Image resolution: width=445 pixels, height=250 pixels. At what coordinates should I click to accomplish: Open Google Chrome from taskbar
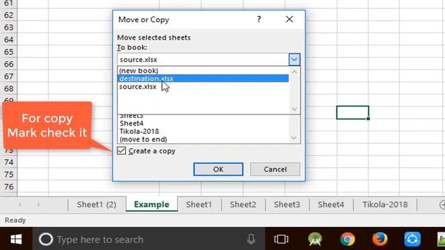click(x=348, y=239)
